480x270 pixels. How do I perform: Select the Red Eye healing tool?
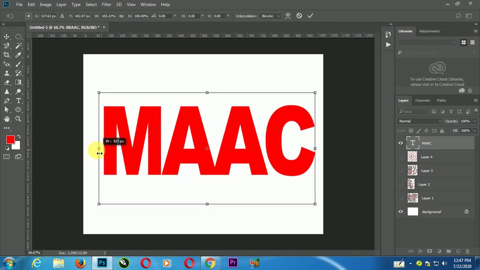(x=7, y=64)
